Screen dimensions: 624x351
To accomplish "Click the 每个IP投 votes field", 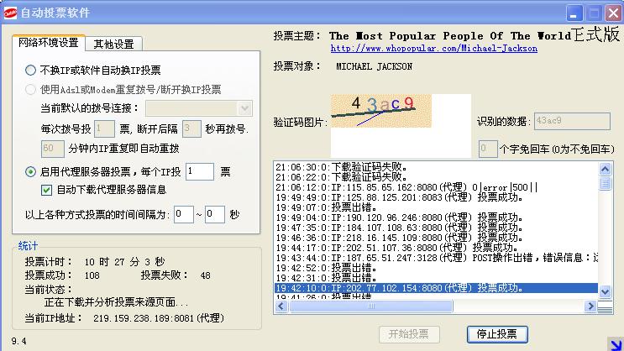I will 200,171.
